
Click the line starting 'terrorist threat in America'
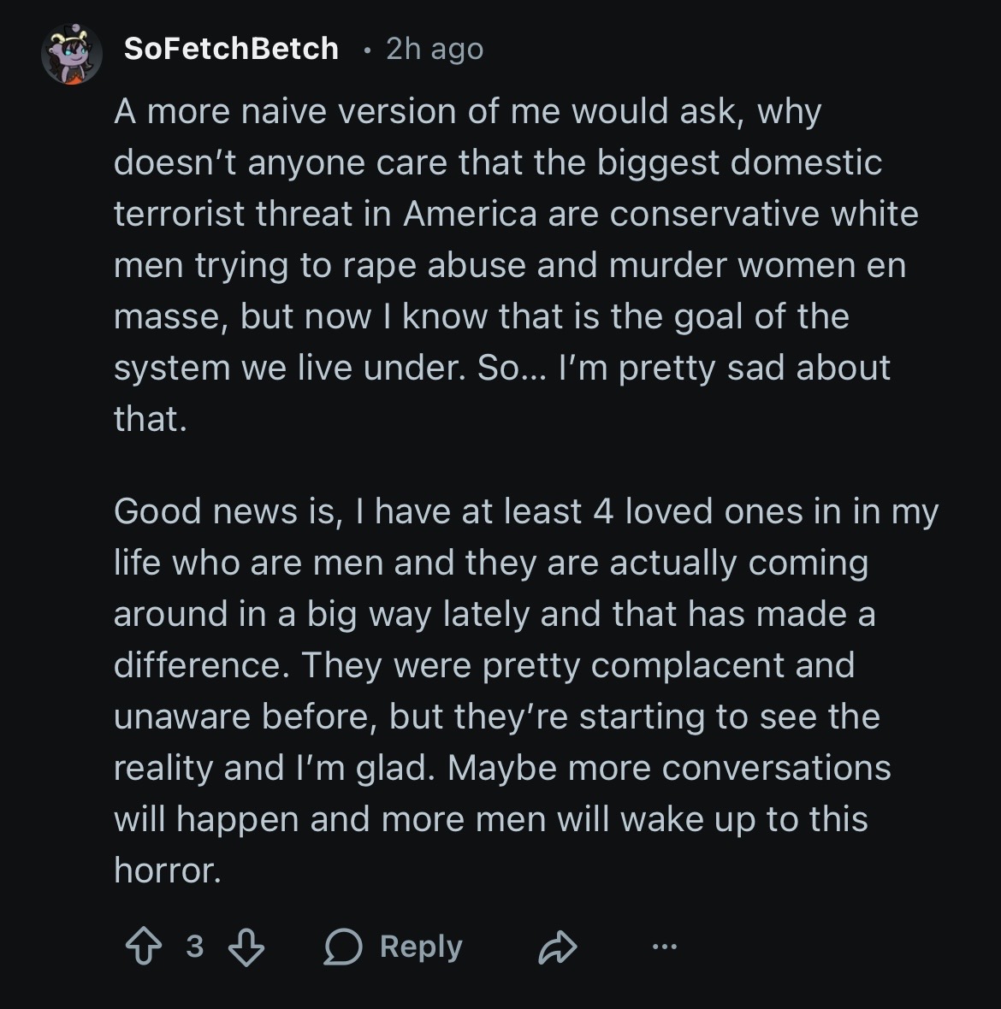[515, 214]
